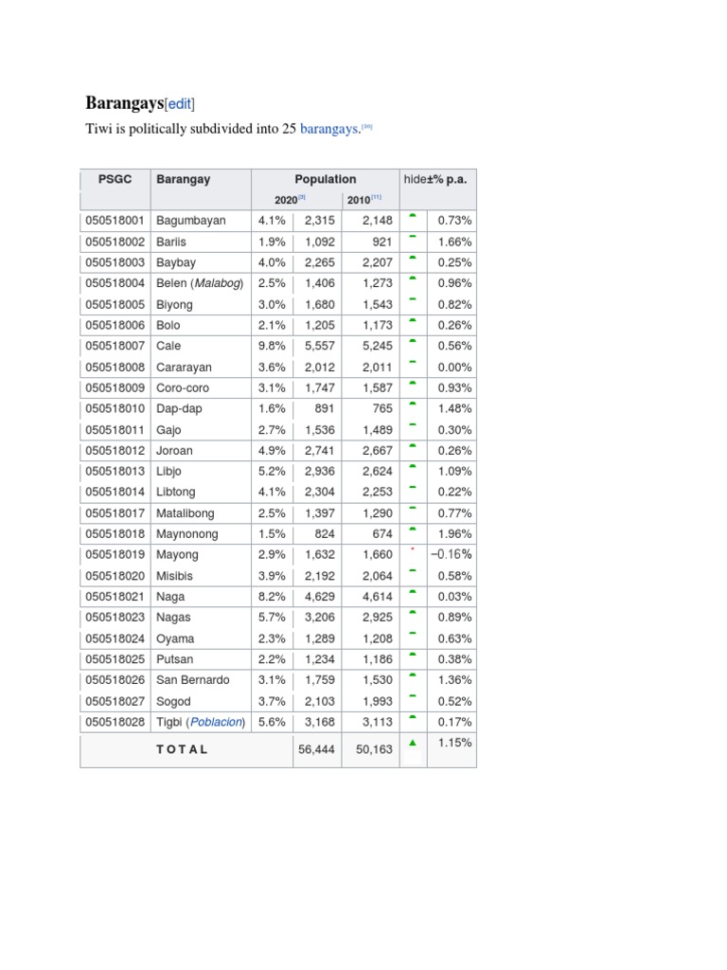Click the green increase icon in Tigbi row
Screen dimensions: 727x970
(413, 717)
